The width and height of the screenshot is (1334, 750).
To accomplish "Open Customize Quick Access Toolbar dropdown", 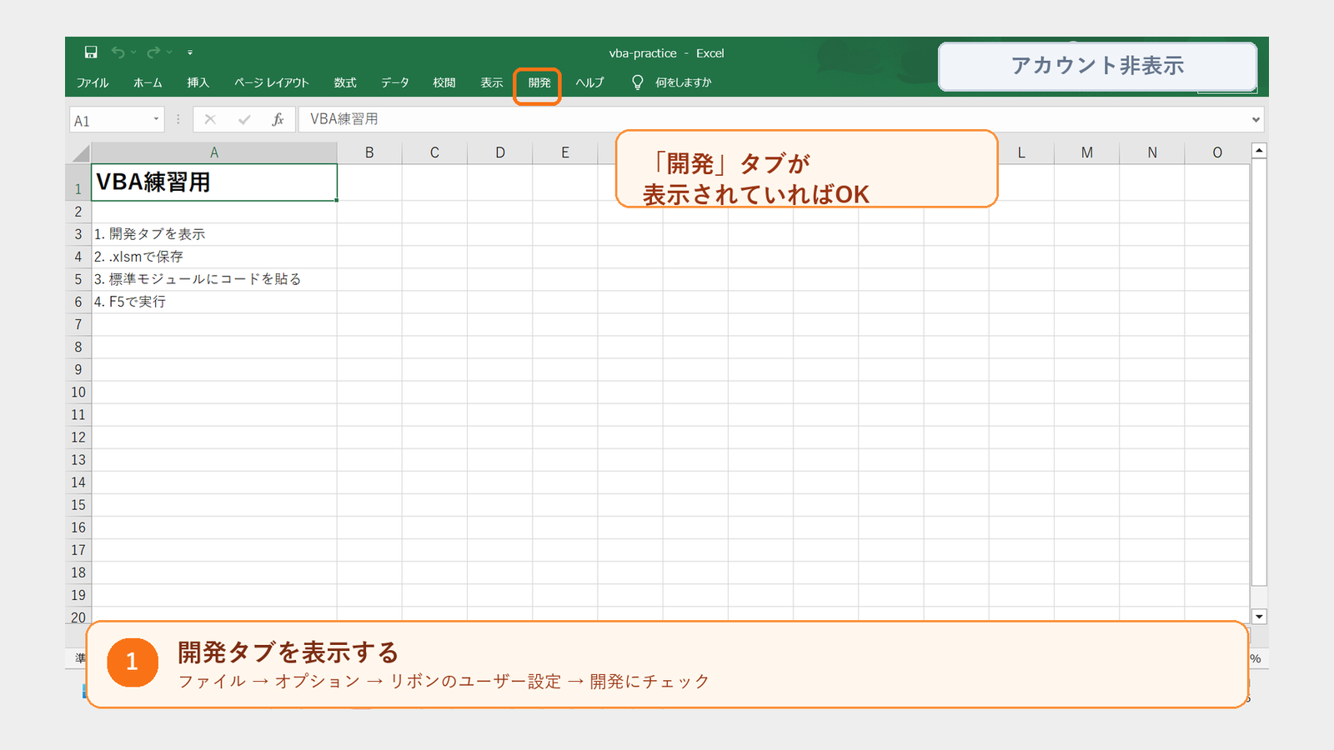I will click(x=190, y=52).
